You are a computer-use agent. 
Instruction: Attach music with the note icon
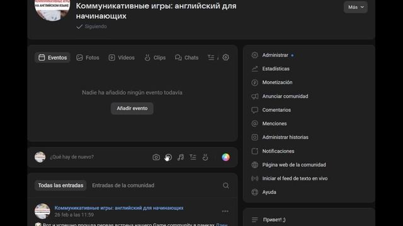point(181,157)
